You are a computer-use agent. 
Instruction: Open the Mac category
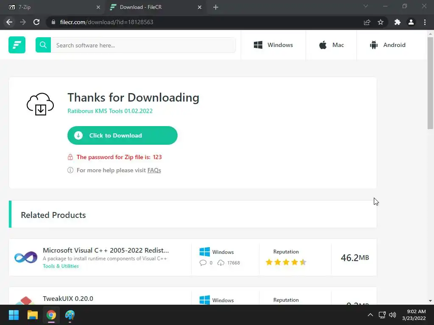pyautogui.click(x=331, y=45)
